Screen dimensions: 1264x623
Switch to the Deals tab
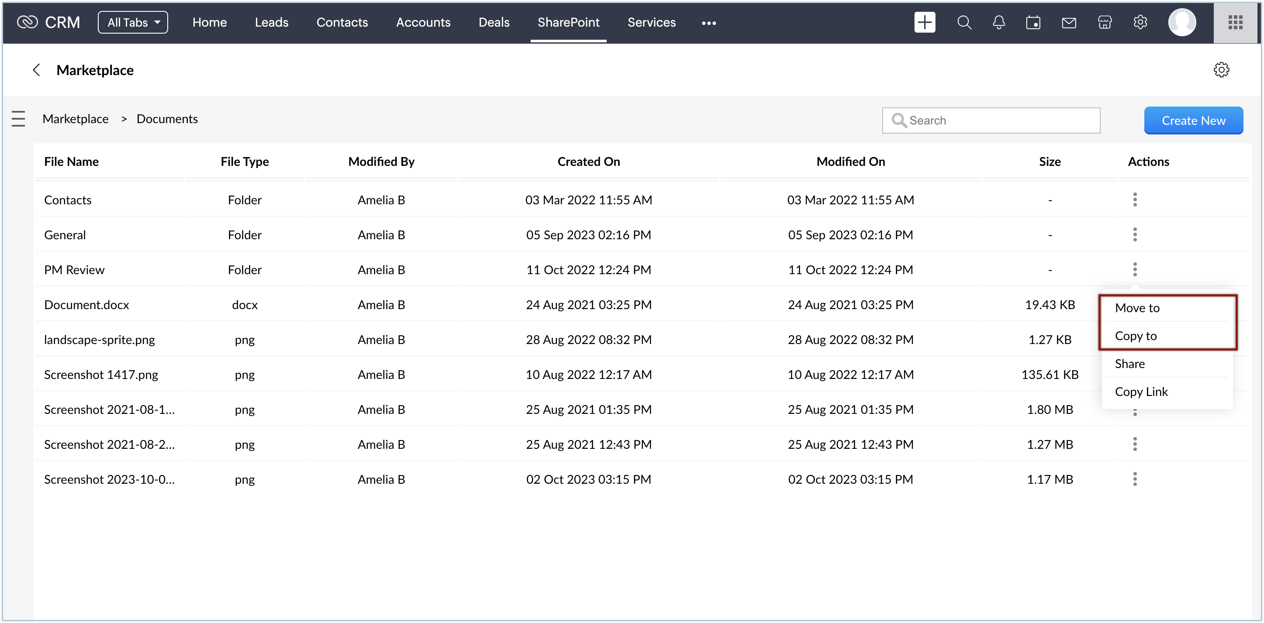tap(494, 23)
